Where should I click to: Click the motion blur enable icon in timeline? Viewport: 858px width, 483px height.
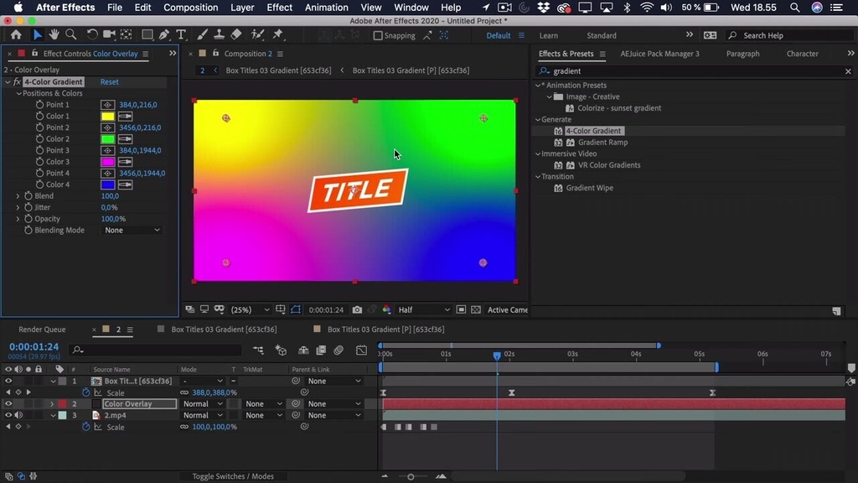[339, 350]
